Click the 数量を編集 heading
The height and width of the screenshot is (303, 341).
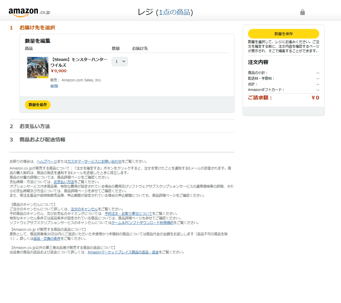(x=38, y=41)
